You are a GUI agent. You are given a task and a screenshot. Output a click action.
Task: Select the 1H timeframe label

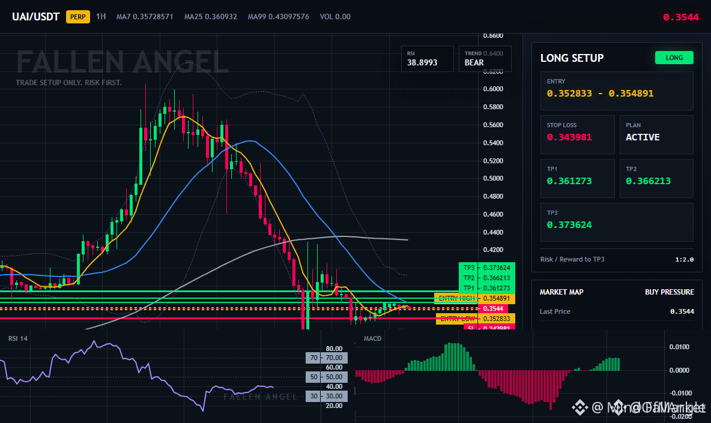101,16
